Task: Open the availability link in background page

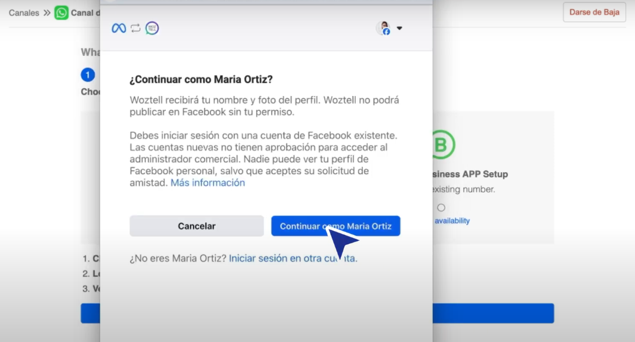Action: pos(452,220)
